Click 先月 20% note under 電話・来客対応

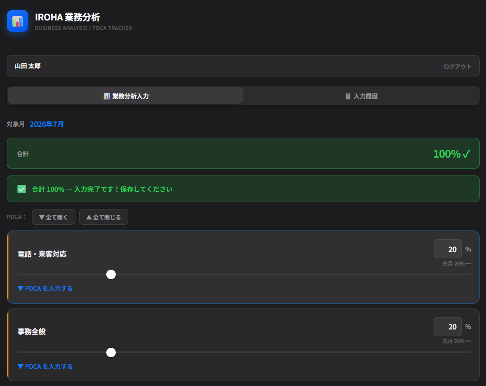[x=457, y=263]
